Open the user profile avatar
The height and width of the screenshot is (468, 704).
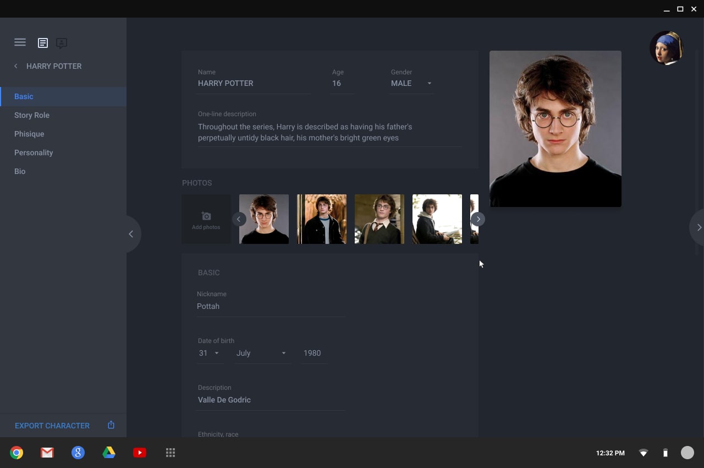pyautogui.click(x=667, y=48)
